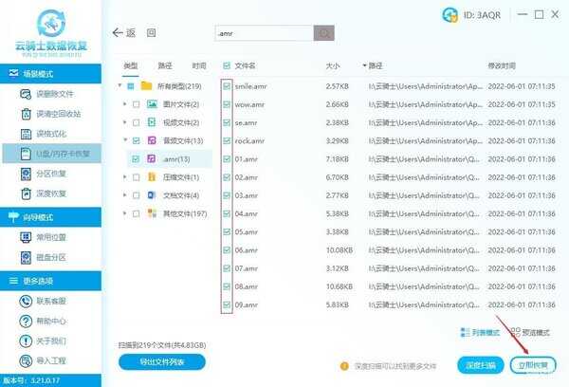Screen dimensions: 569x387
Task: Expand the 压缩文件(1) tree node
Action: 125,177
